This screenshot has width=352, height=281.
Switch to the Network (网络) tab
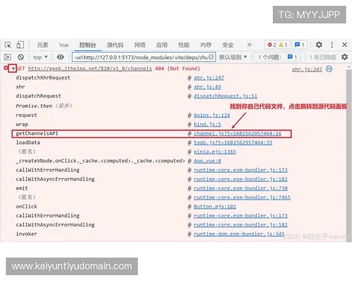pos(140,44)
